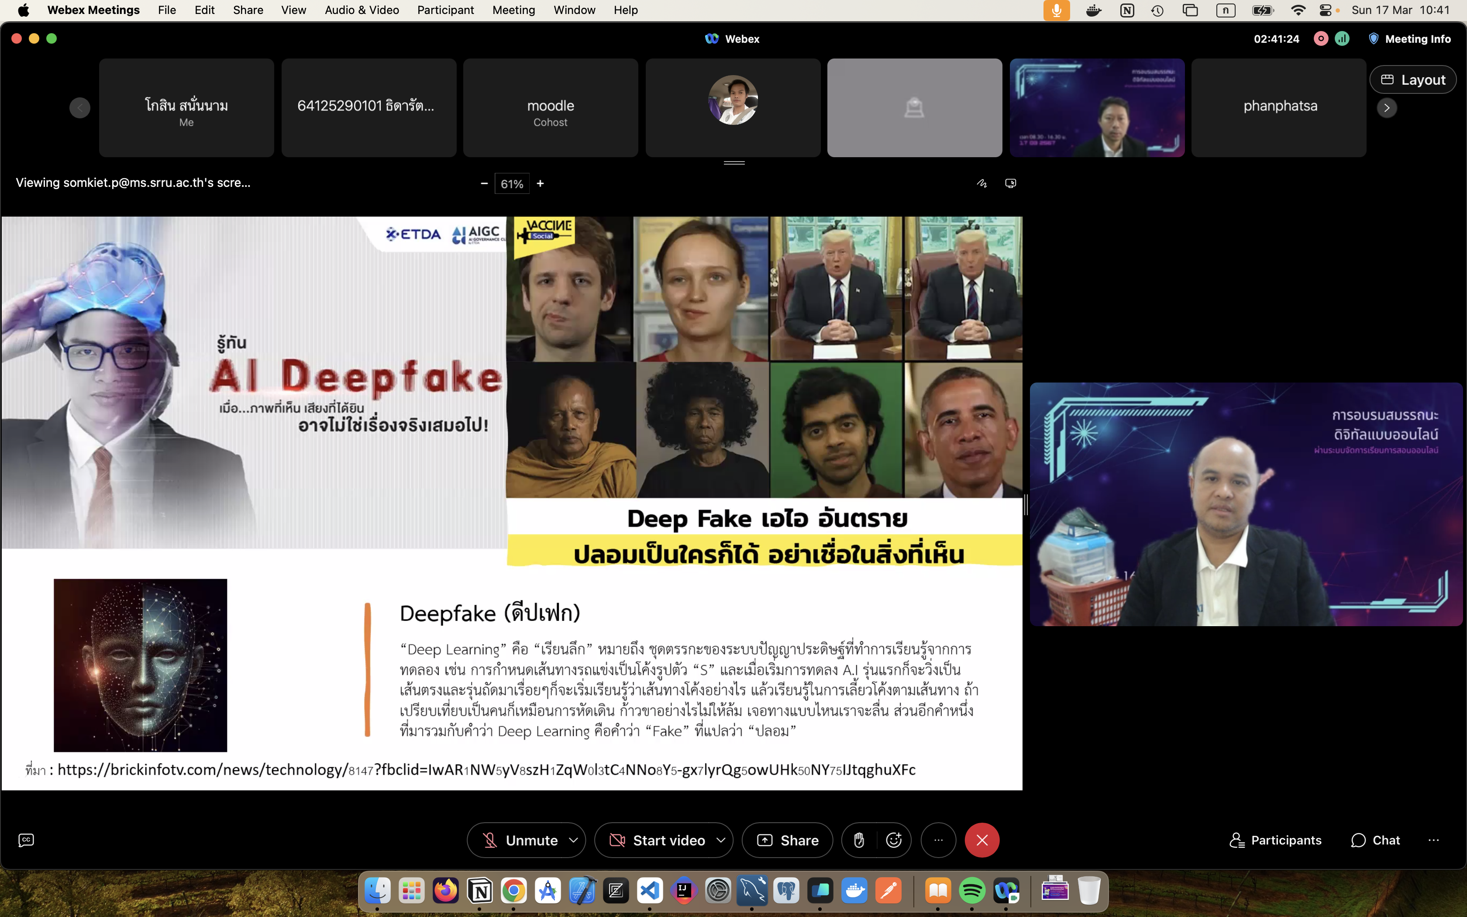
Task: Toggle the Participants panel
Action: tap(1275, 840)
